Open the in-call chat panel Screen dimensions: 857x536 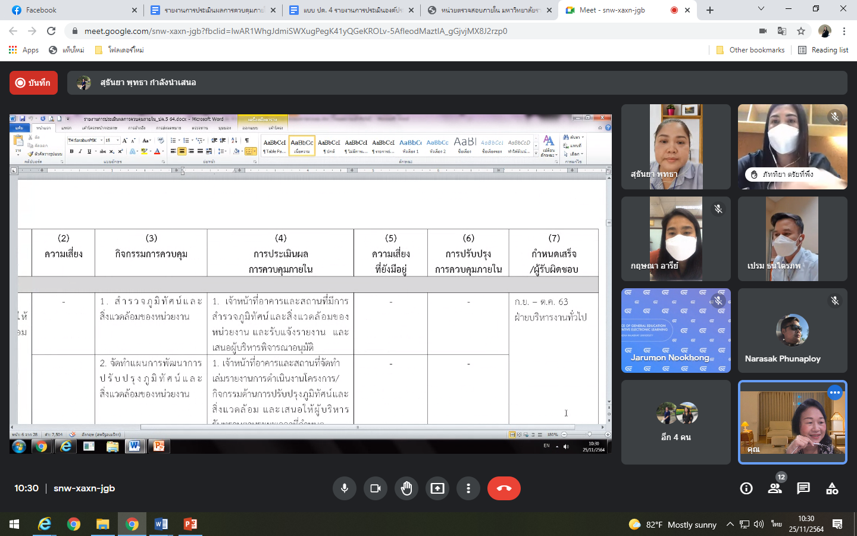pos(803,488)
